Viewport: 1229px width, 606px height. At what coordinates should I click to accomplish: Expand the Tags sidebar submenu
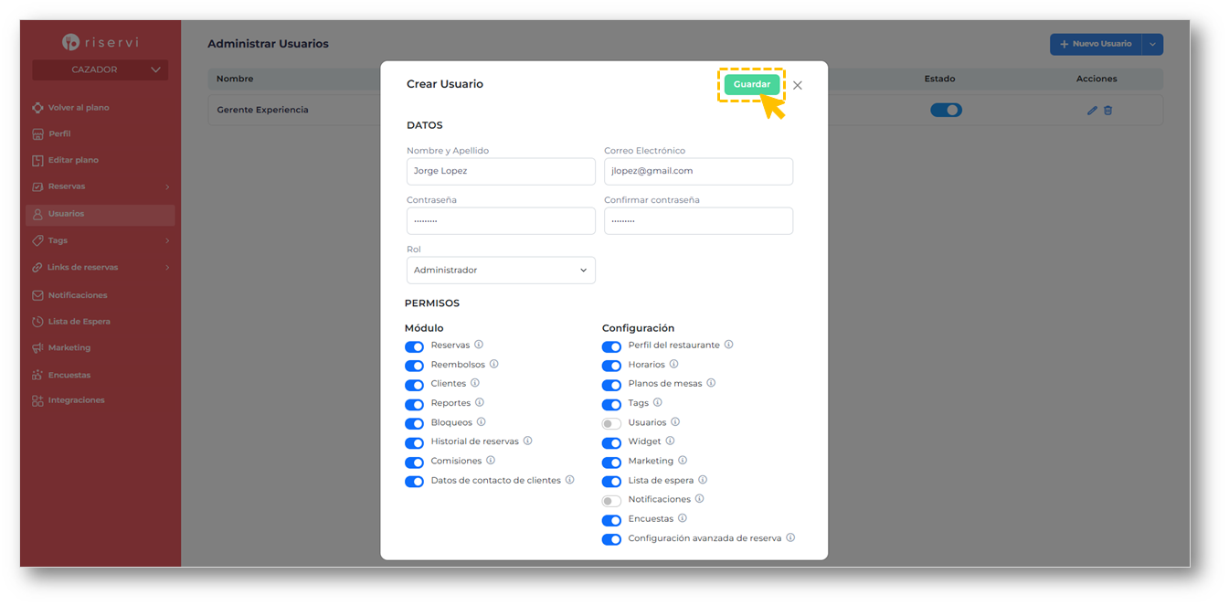(167, 241)
